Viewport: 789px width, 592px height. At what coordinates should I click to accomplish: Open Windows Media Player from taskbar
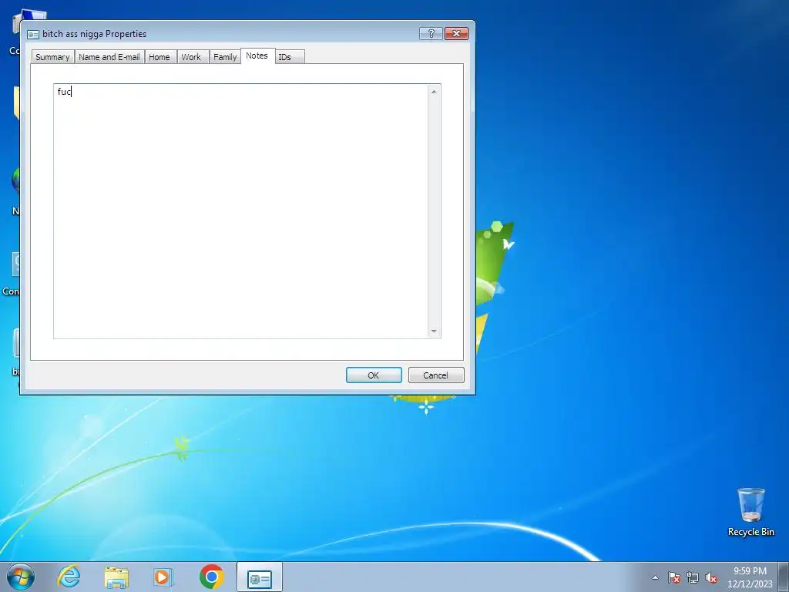coord(163,577)
